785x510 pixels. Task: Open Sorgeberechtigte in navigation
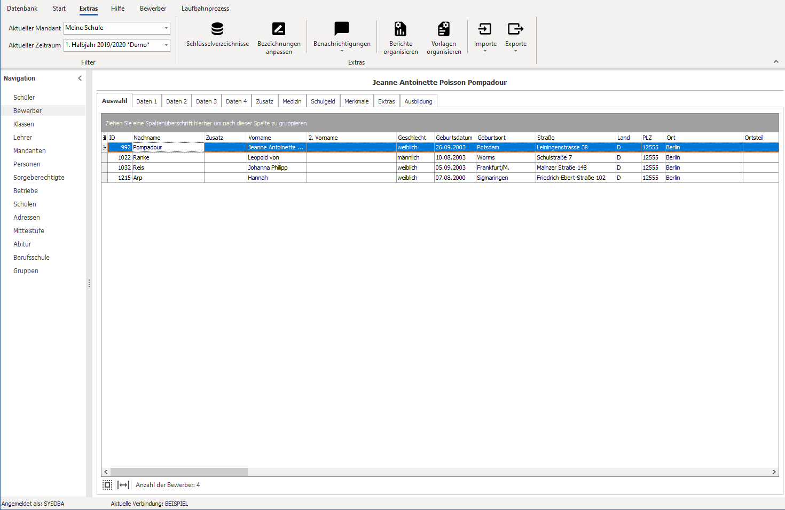tap(39, 178)
